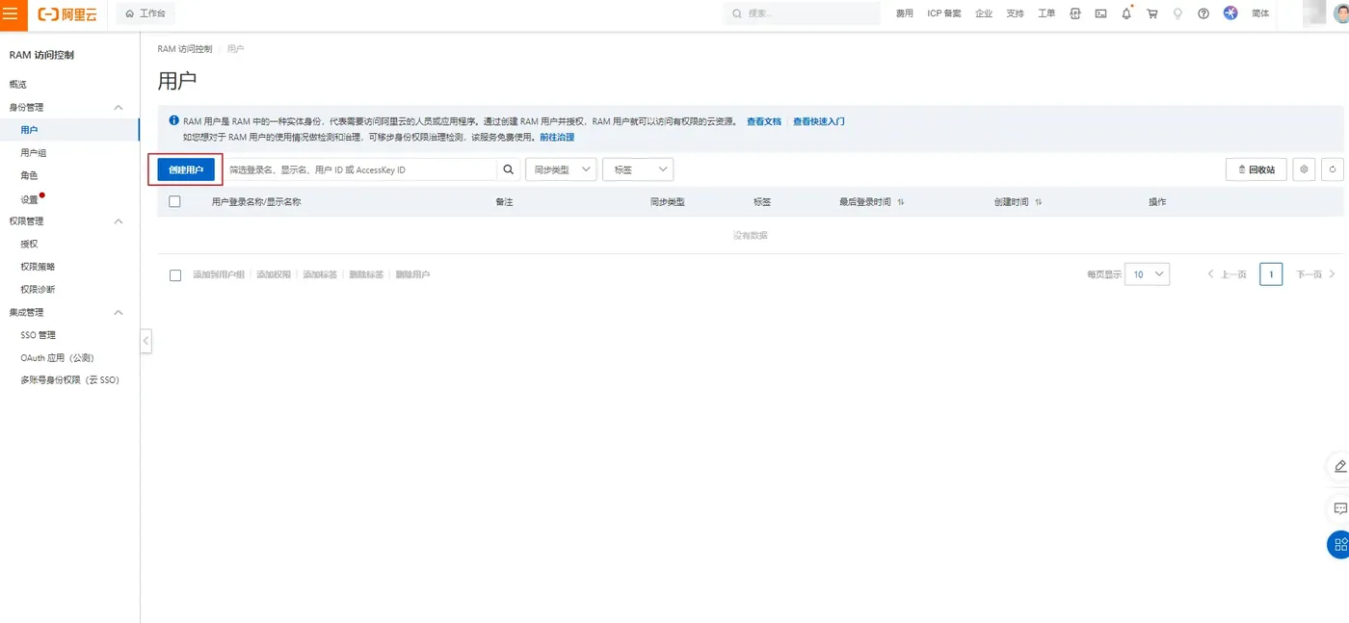
Task: Tick the header select-all checkbox
Action: click(x=174, y=202)
